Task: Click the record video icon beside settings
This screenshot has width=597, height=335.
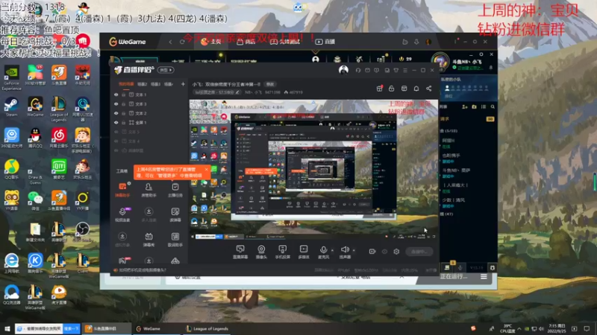Action: click(372, 252)
